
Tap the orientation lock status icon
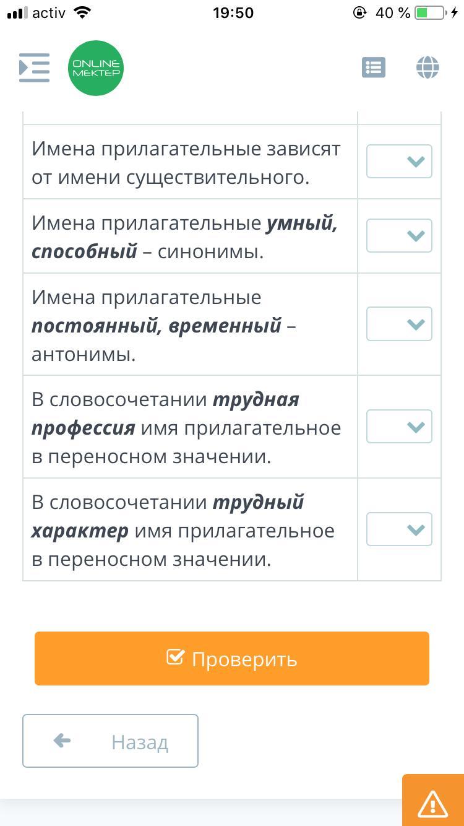359,13
